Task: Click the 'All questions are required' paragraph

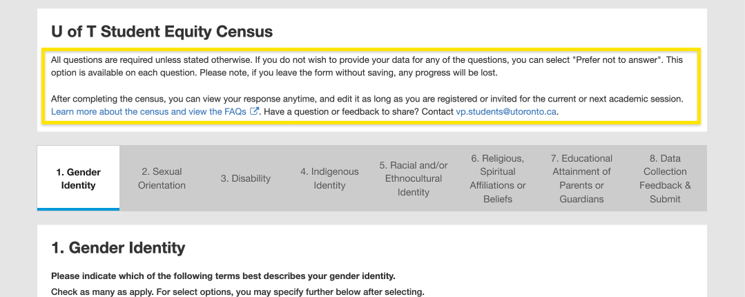Action: [367, 67]
